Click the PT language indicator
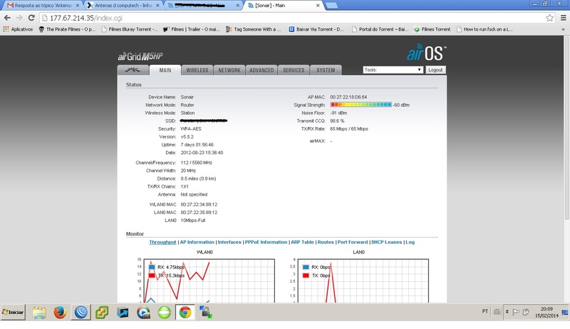 click(485, 312)
